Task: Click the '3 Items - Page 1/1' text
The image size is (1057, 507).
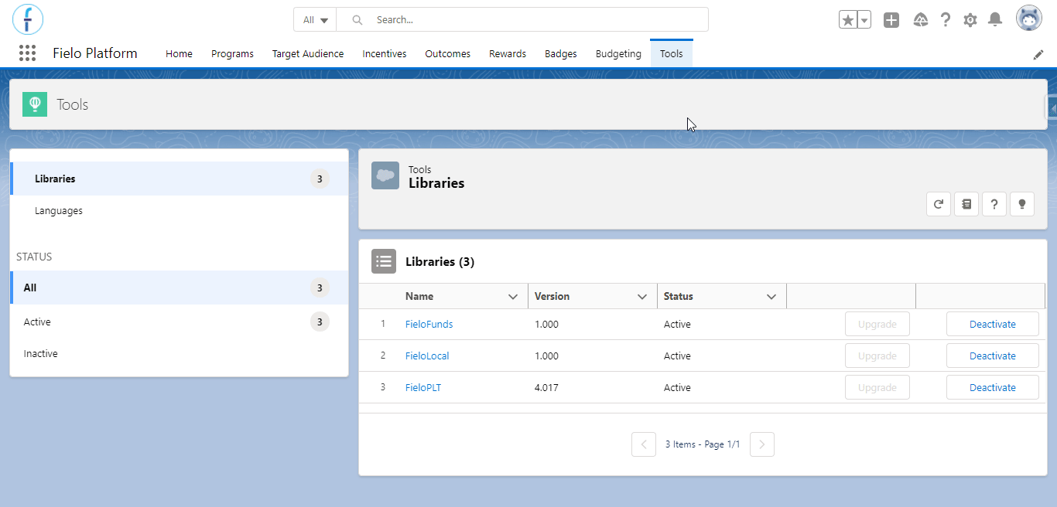Action: pyautogui.click(x=703, y=444)
